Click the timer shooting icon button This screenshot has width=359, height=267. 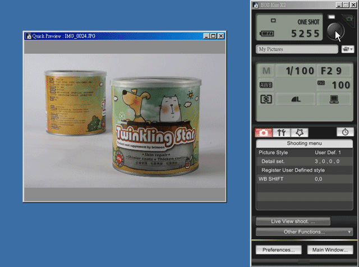click(x=345, y=132)
